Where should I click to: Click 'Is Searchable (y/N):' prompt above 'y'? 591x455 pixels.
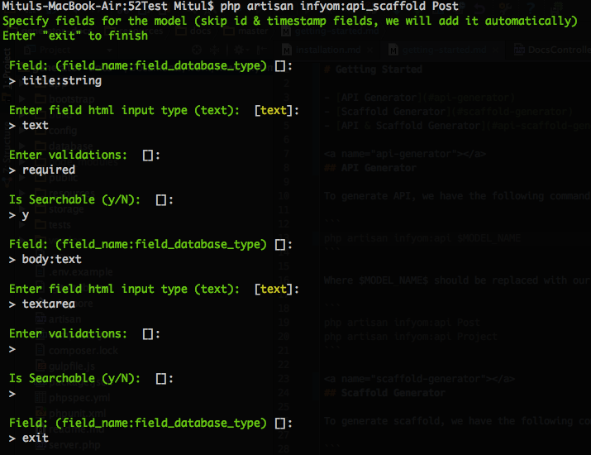(91, 199)
